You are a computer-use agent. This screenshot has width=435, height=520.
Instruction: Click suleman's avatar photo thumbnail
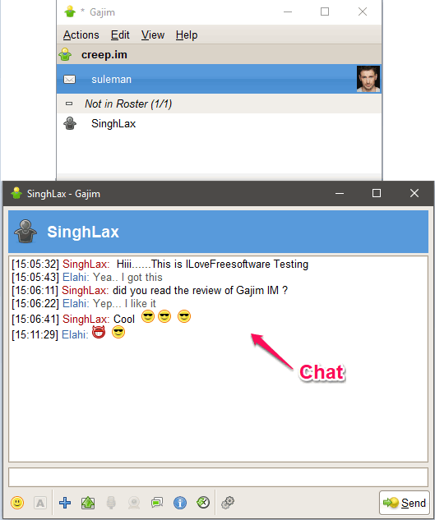tap(368, 79)
